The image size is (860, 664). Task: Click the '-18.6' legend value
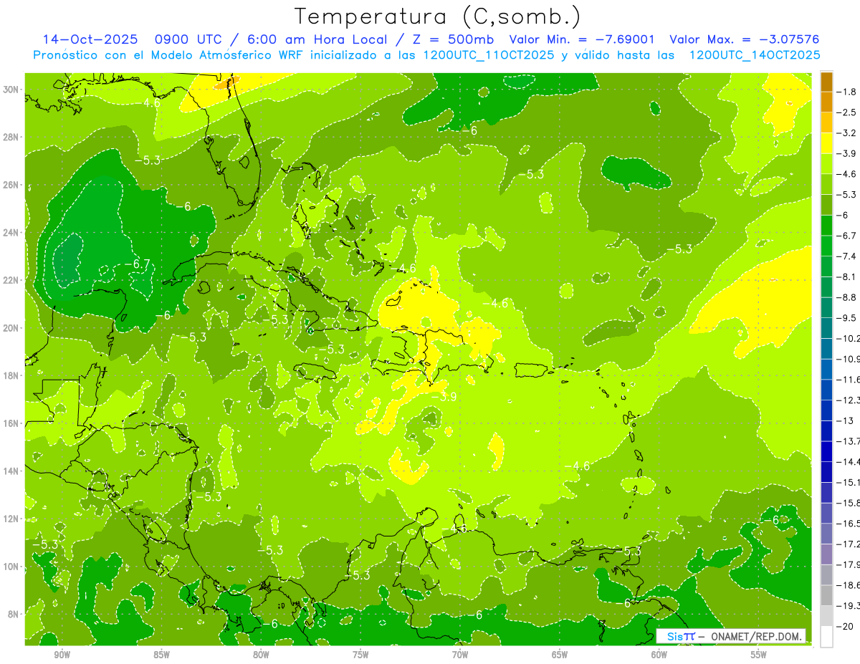[849, 584]
